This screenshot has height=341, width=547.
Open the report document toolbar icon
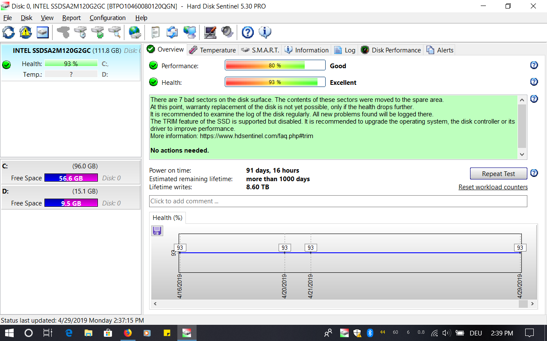[156, 32]
